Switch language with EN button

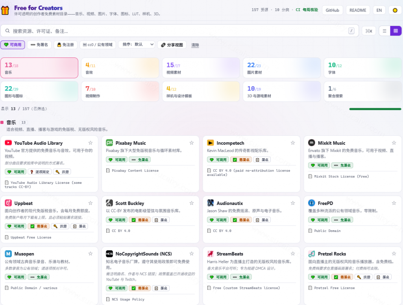[379, 10]
